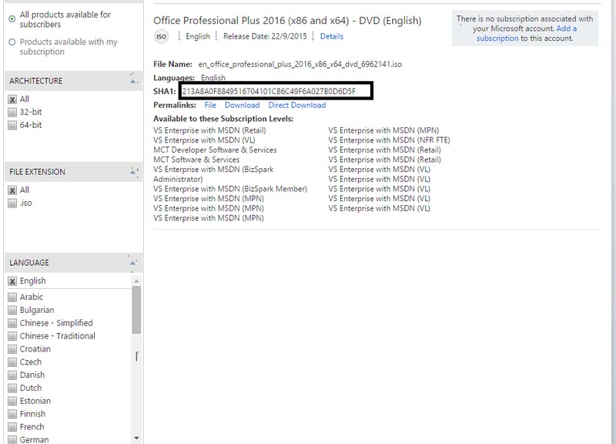616x444 pixels.
Task: Click language list scroll up arrow
Action: pyautogui.click(x=136, y=281)
